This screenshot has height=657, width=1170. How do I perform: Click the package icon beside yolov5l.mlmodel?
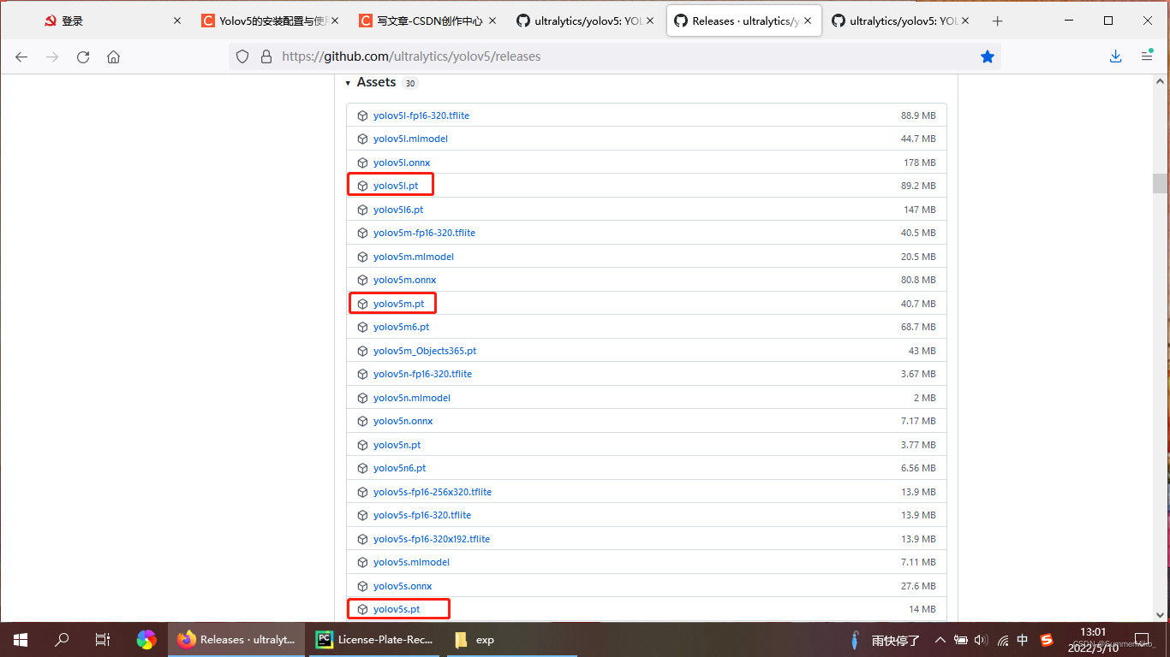pos(362,139)
